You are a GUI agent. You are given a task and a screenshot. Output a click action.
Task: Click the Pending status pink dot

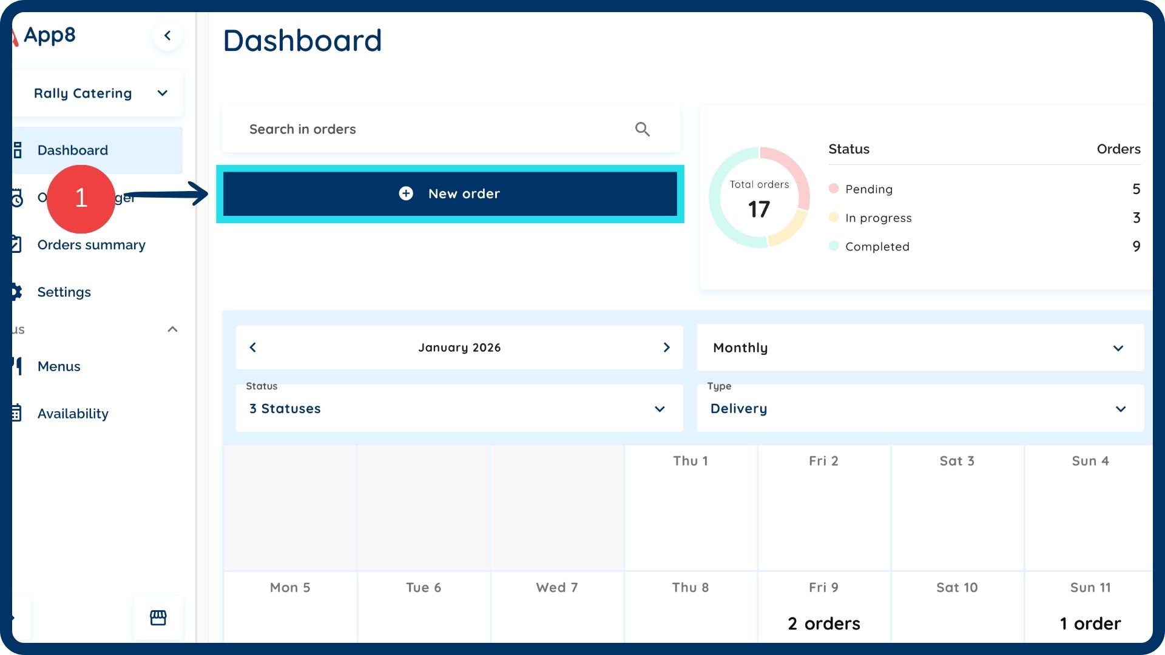(x=834, y=189)
